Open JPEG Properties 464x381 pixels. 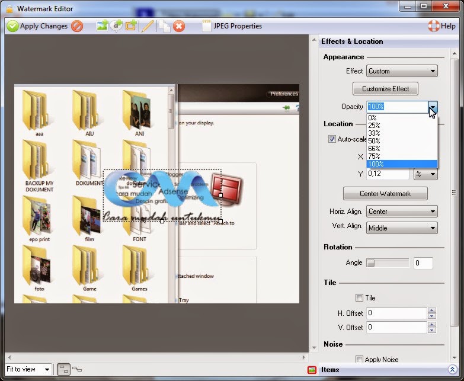click(x=232, y=26)
